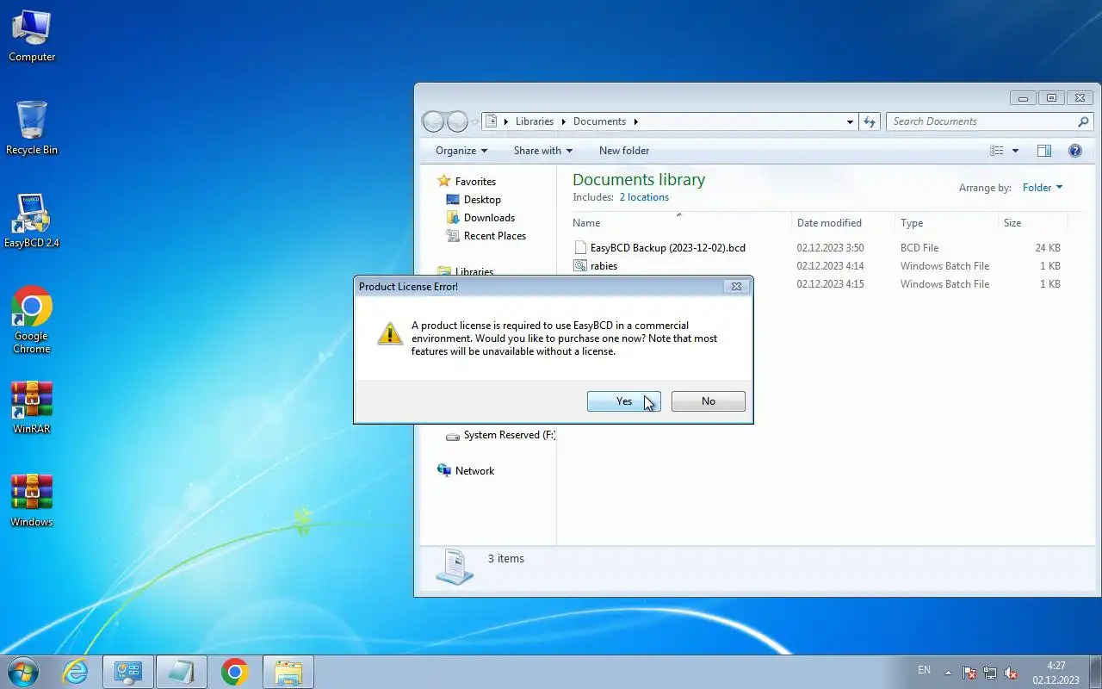Toggle the preview pane

point(1044,151)
